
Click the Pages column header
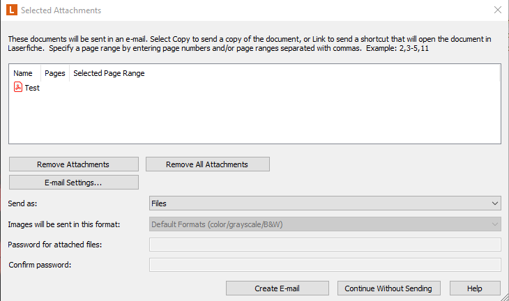pos(55,73)
